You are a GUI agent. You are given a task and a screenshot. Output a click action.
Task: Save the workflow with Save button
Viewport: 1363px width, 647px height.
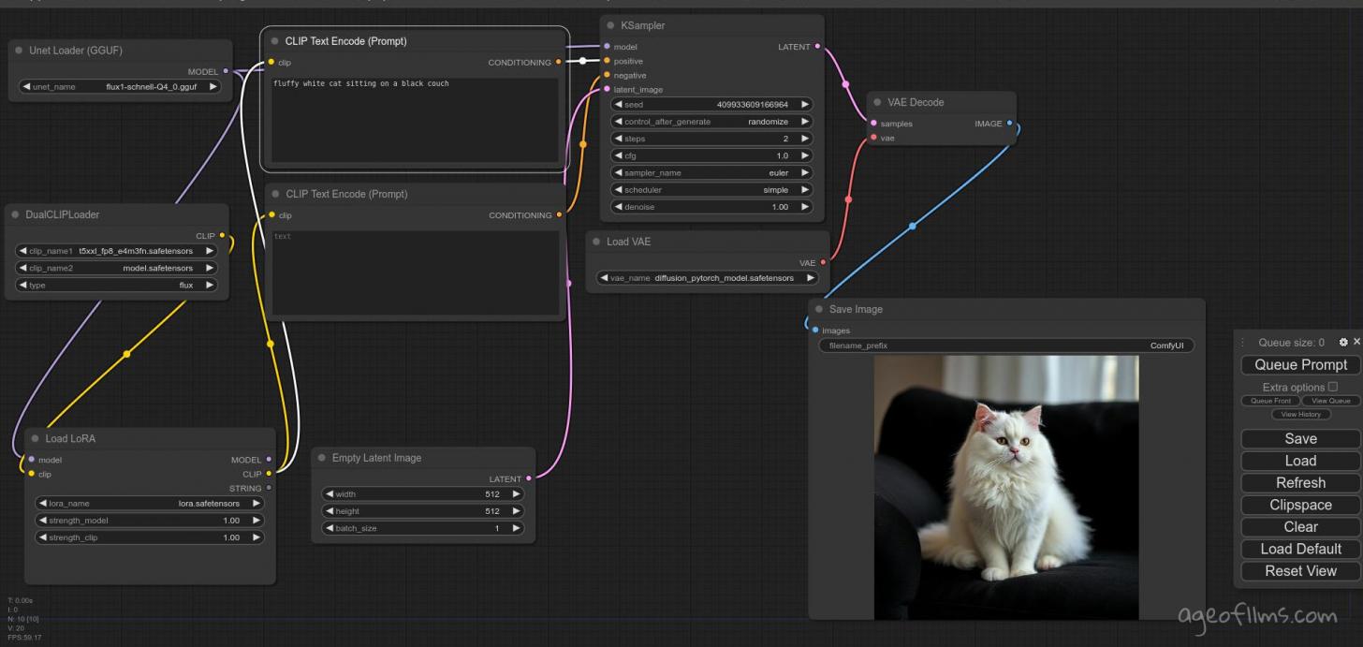coord(1300,439)
